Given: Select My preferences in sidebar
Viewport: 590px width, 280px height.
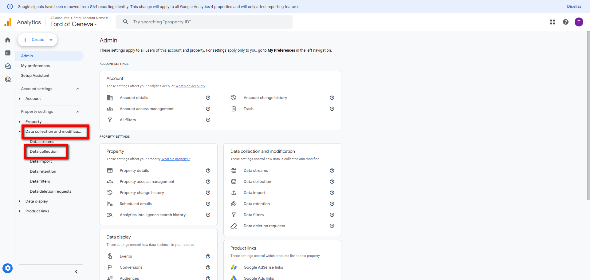Looking at the screenshot, I should point(35,66).
